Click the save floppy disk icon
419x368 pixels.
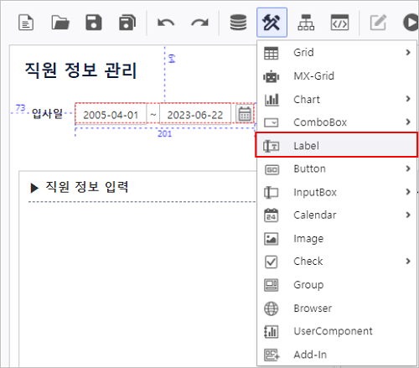coord(93,23)
